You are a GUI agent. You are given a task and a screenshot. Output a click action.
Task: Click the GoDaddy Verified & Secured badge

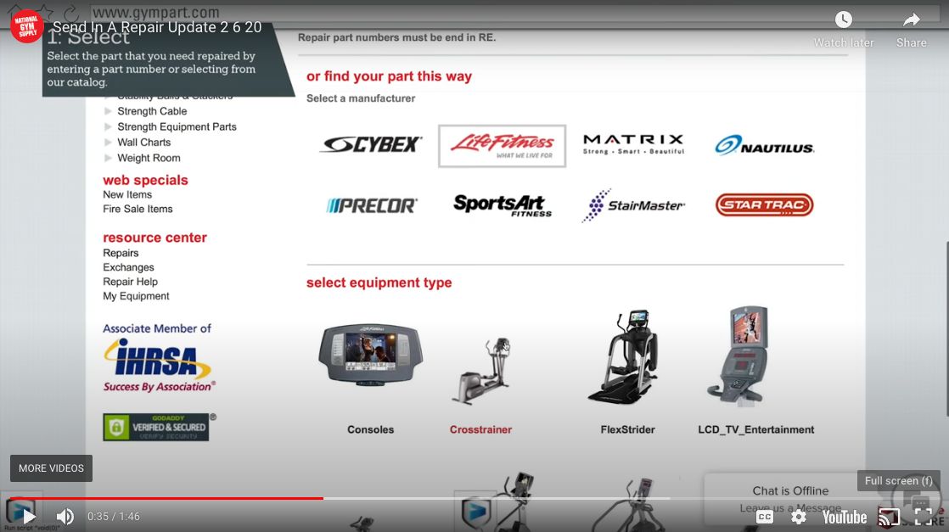point(156,428)
